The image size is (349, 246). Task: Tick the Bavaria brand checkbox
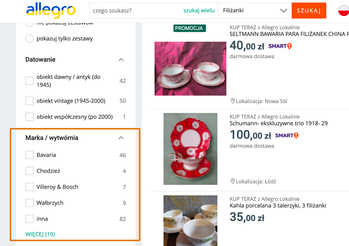(29, 155)
